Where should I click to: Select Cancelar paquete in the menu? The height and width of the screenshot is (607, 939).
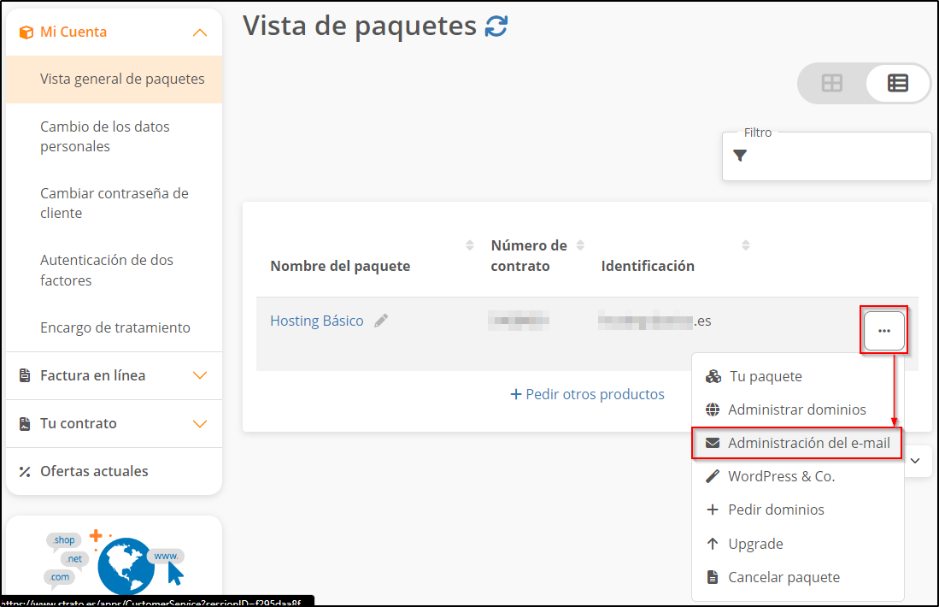[x=783, y=577]
